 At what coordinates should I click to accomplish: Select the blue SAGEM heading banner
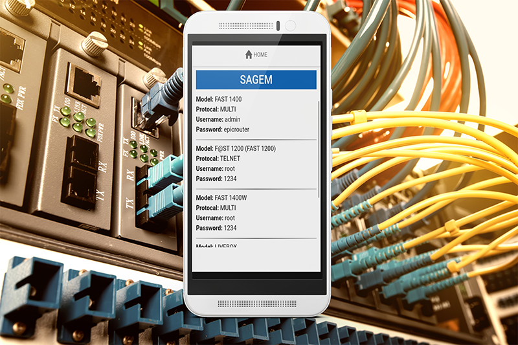pos(256,80)
